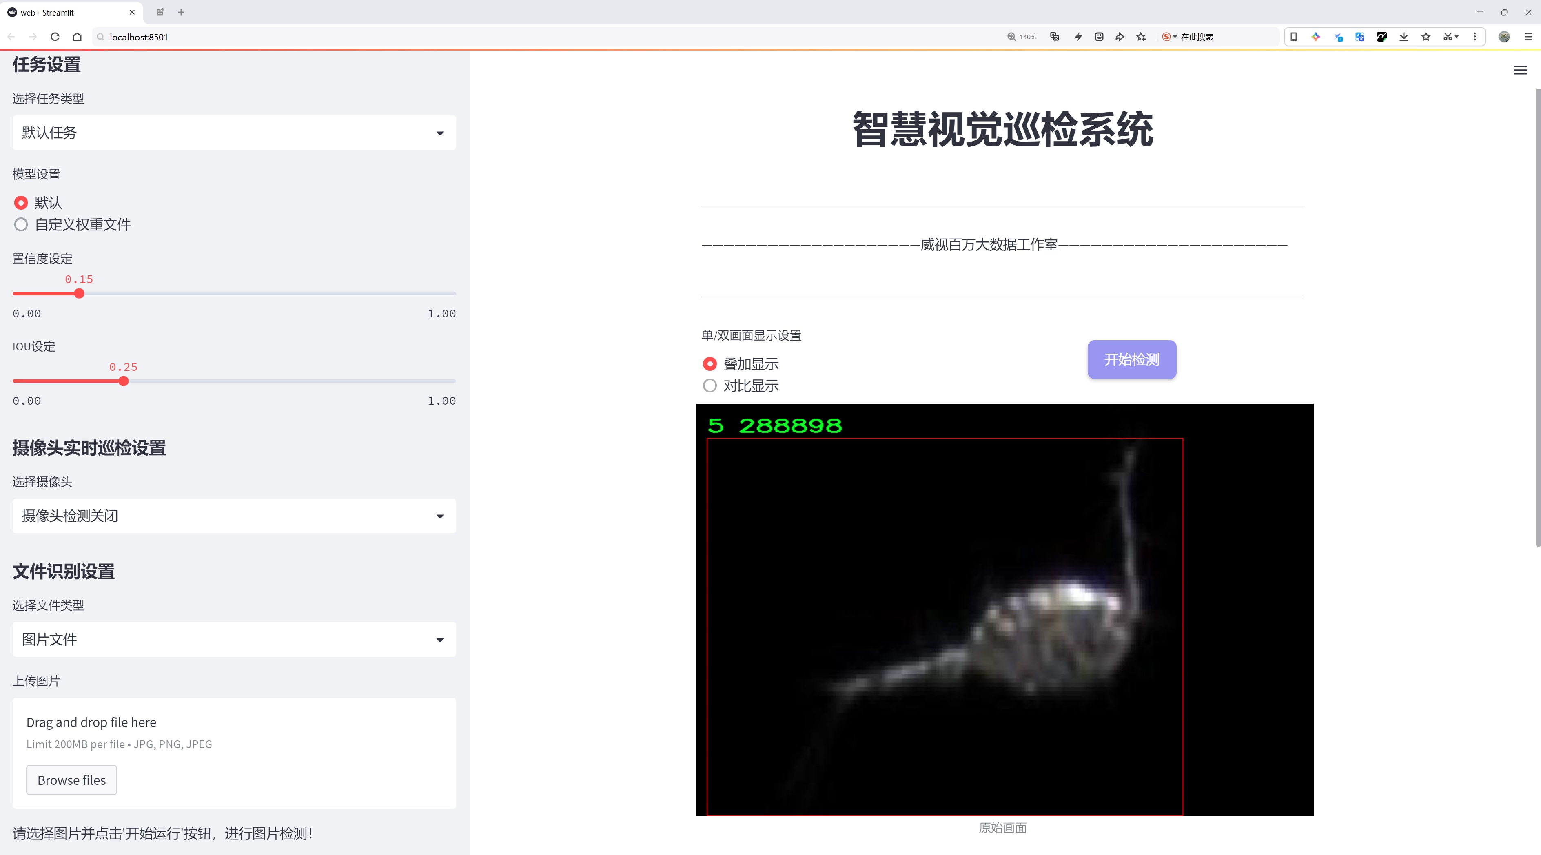This screenshot has height=855, width=1541.
Task: Click the downloads arrow icon
Action: [x=1404, y=37]
